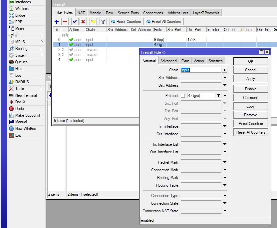The height and width of the screenshot is (228, 277).
Task: Launch New WinBox from sidebar
Action: pos(25,129)
